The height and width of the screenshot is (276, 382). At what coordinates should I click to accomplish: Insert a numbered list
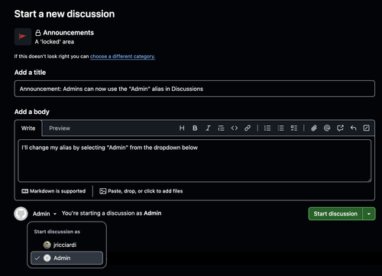(267, 128)
